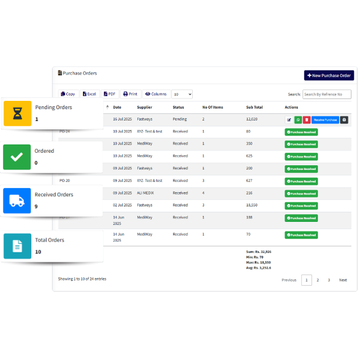Open the entries-per-page dropdown showing 10
Image resolution: width=358 pixels, height=358 pixels.
pos(182,94)
